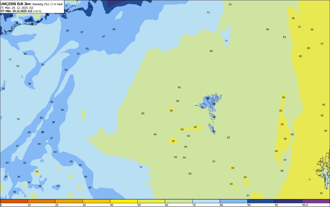Pick the 50–60 pale yellow legend swatch

(x=151, y=201)
